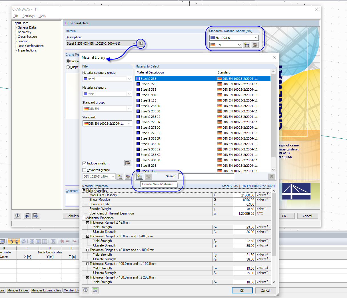This screenshot has width=347, height=298.
Task: Create a new favorites group icon
Action: (x=120, y=176)
